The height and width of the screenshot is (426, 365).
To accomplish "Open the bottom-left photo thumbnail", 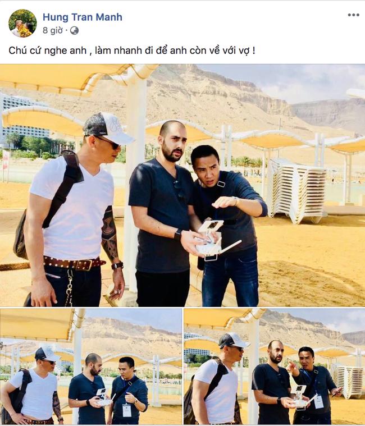I will coord(91,367).
